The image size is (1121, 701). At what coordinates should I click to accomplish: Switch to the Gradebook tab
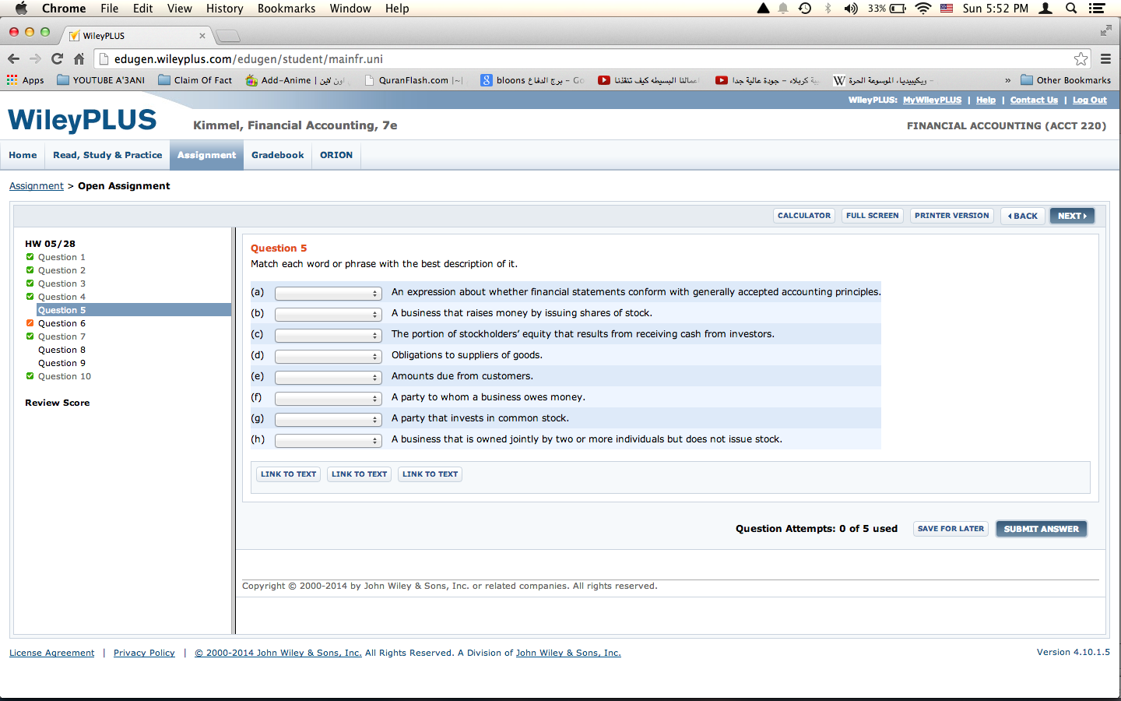click(x=277, y=155)
